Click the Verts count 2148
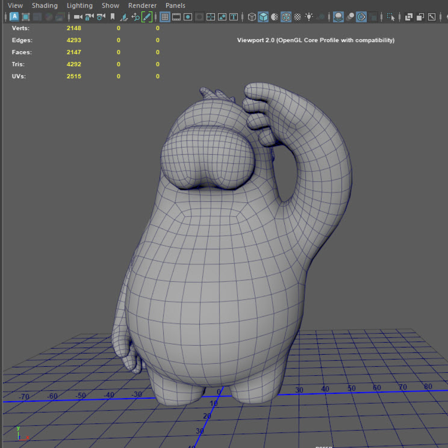Viewport: 448px width, 448px height. click(x=74, y=28)
